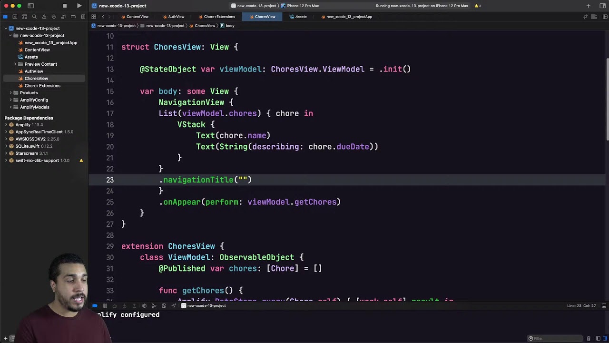This screenshot has width=609, height=343.
Task: Toggle breakpoints activation in debug bar
Action: coord(95,306)
